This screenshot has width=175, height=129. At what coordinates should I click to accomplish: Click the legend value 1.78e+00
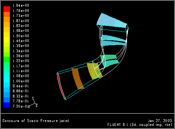coord(21,11)
